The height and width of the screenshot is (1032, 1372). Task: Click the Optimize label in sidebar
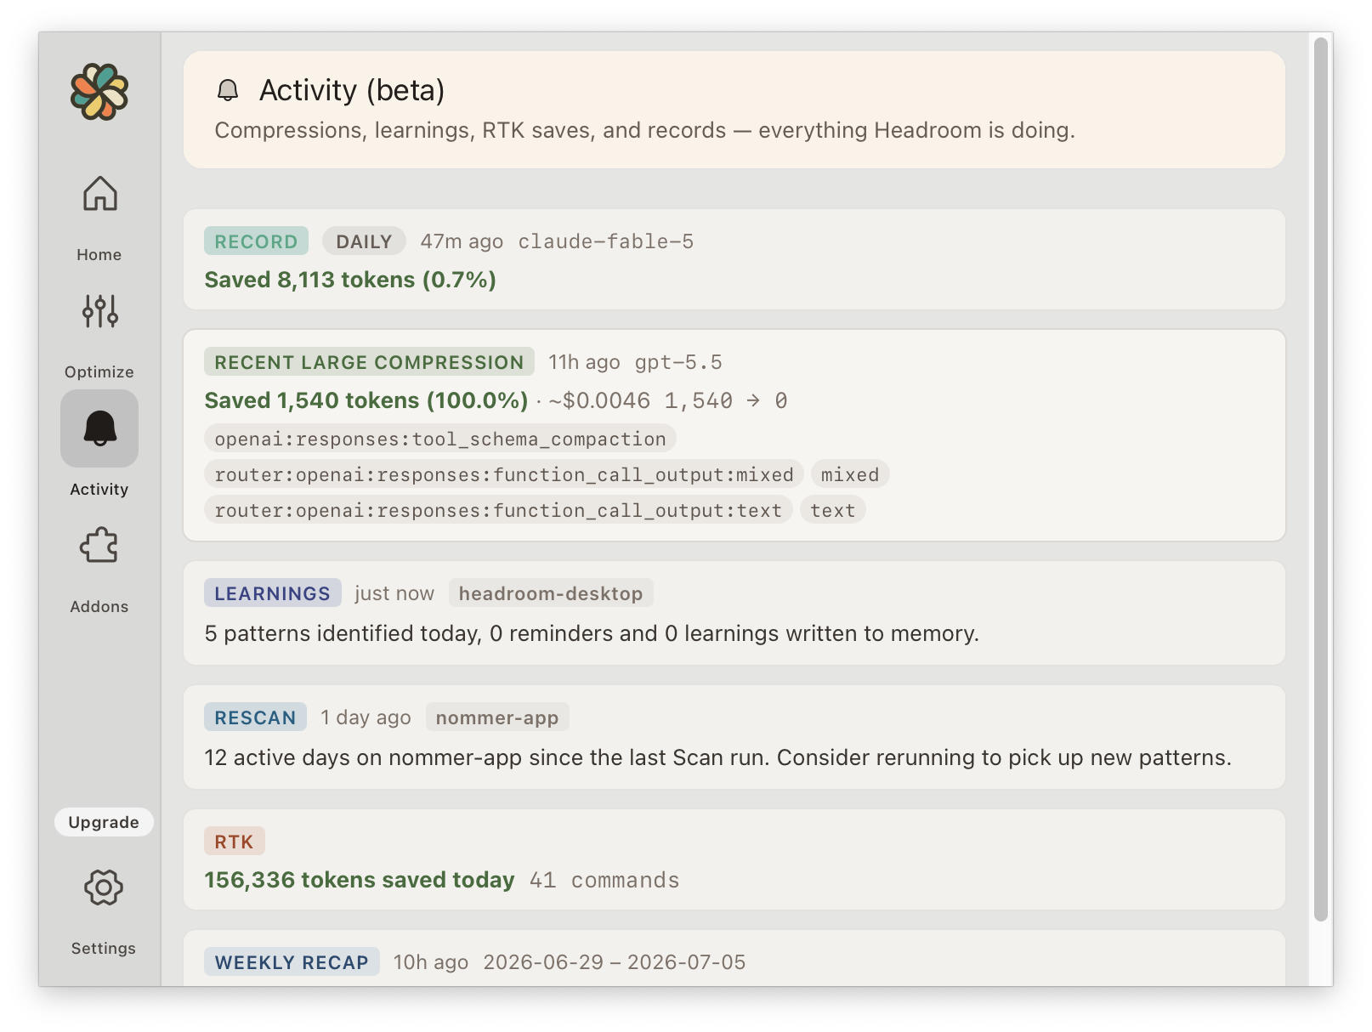point(99,371)
